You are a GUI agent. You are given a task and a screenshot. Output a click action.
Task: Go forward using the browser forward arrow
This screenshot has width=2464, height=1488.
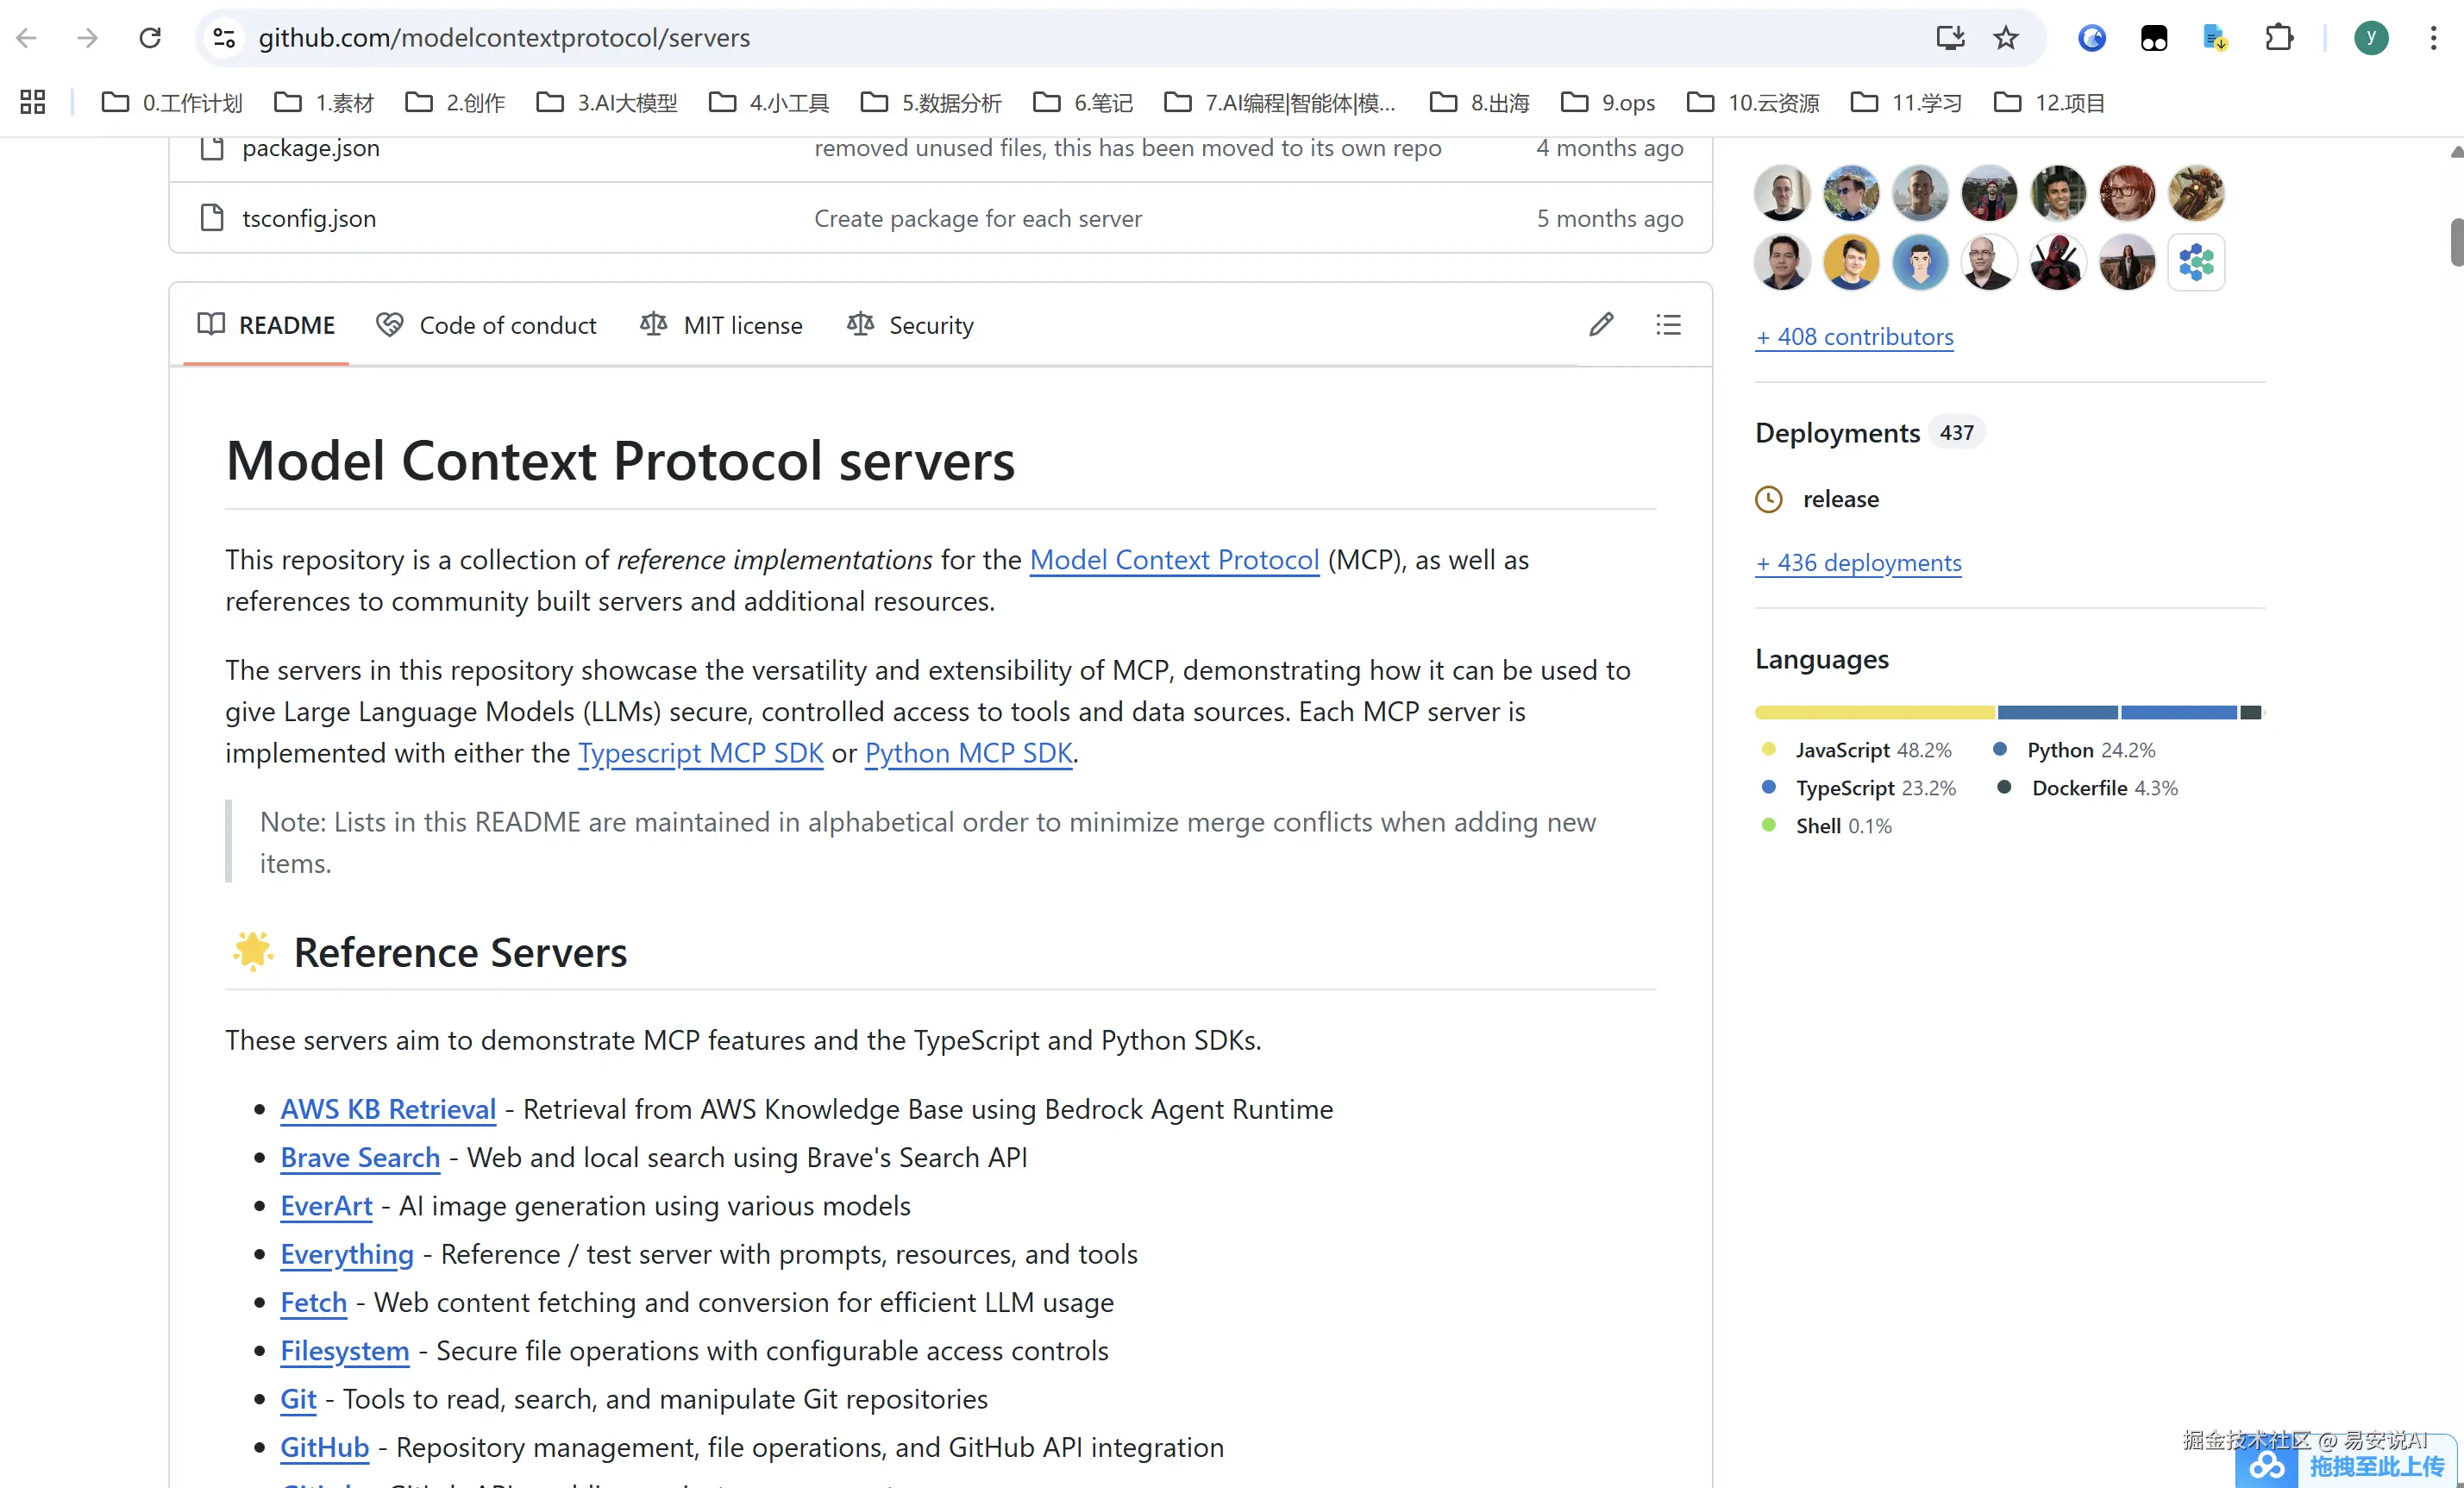(88, 38)
